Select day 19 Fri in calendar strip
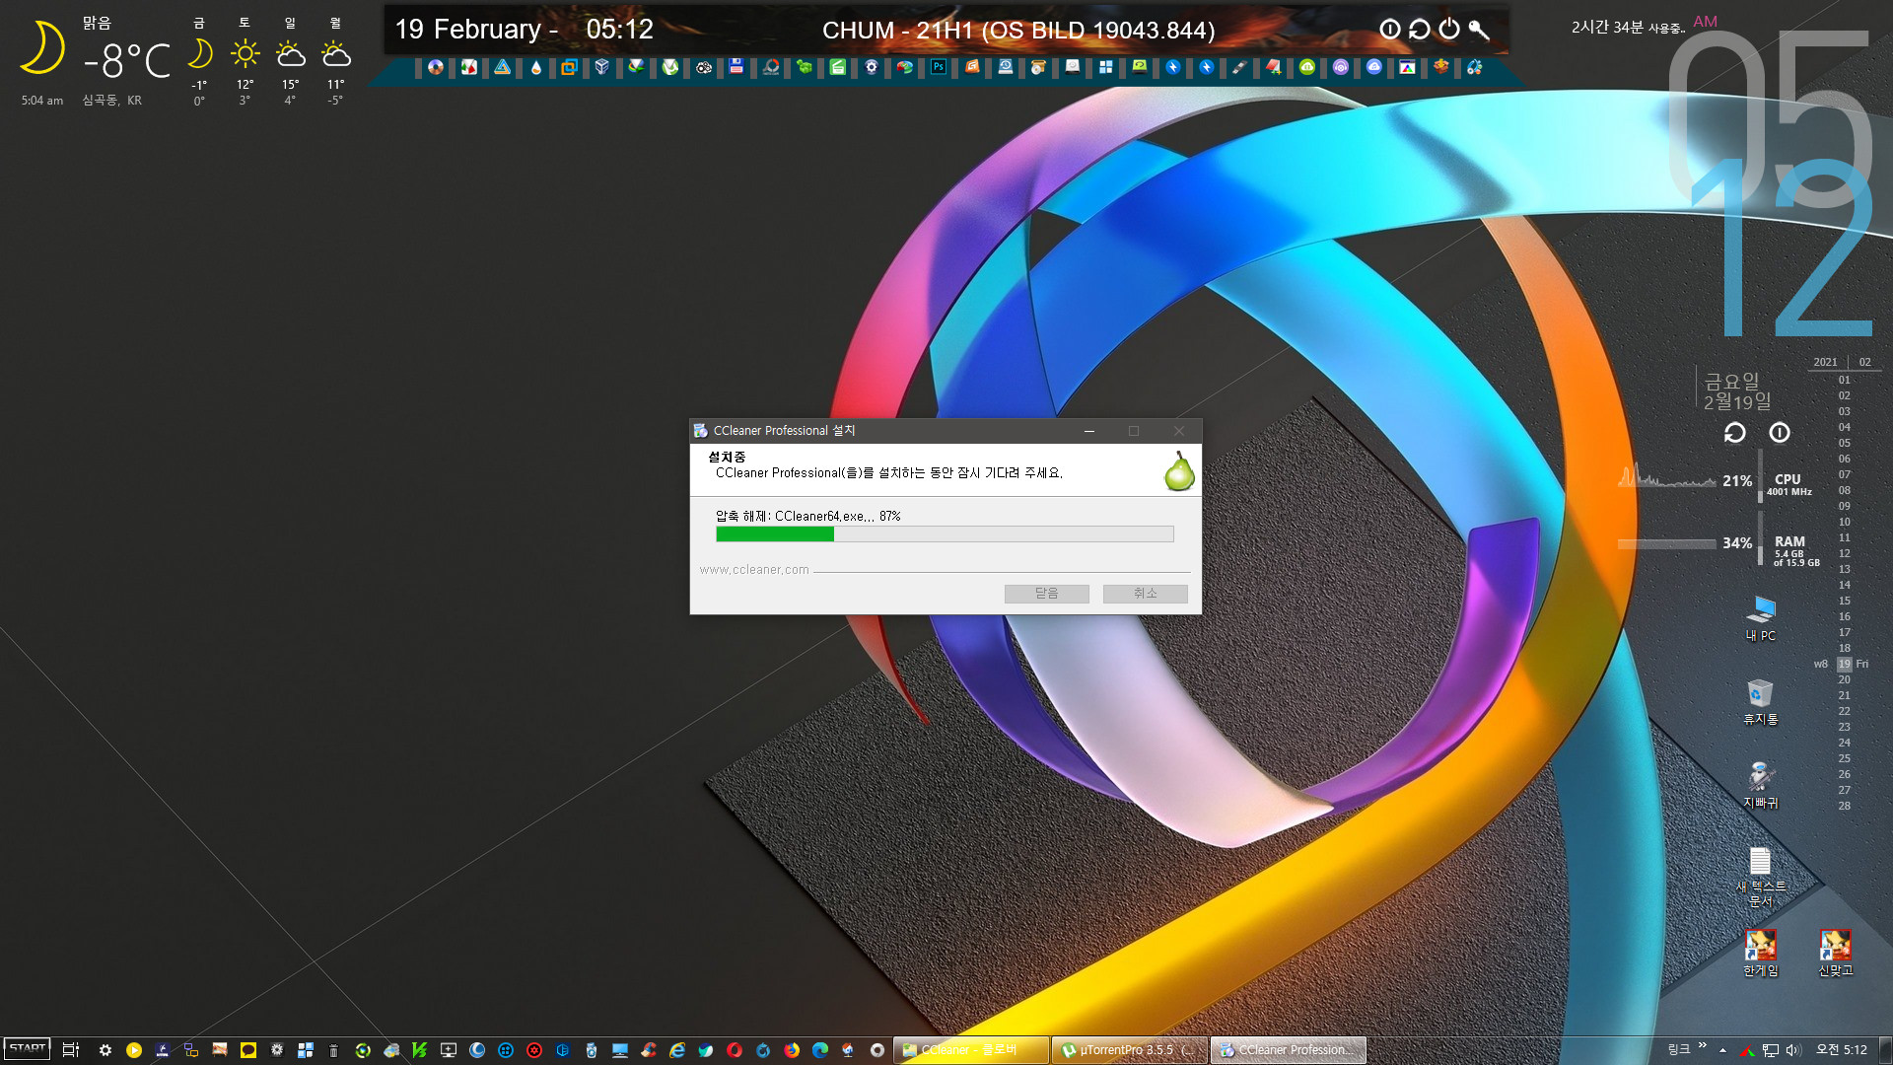This screenshot has height=1065, width=1893. (1844, 664)
